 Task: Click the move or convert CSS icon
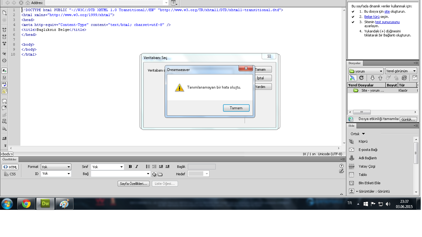click(x=4, y=128)
